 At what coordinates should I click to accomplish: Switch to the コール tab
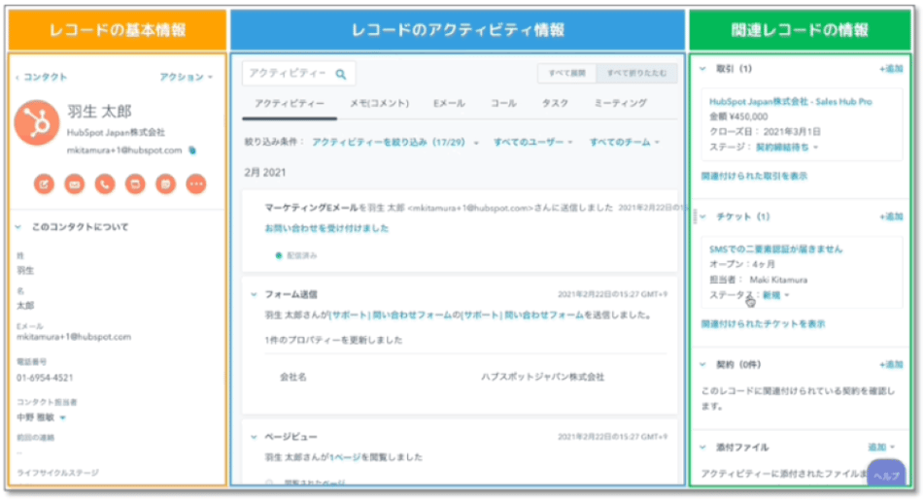pyautogui.click(x=503, y=104)
